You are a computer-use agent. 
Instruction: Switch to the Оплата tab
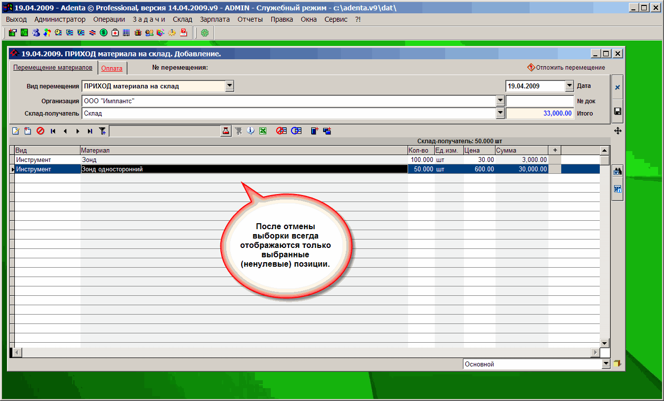(112, 69)
